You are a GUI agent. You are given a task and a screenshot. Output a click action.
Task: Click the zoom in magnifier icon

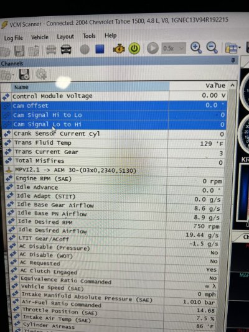[196, 48]
